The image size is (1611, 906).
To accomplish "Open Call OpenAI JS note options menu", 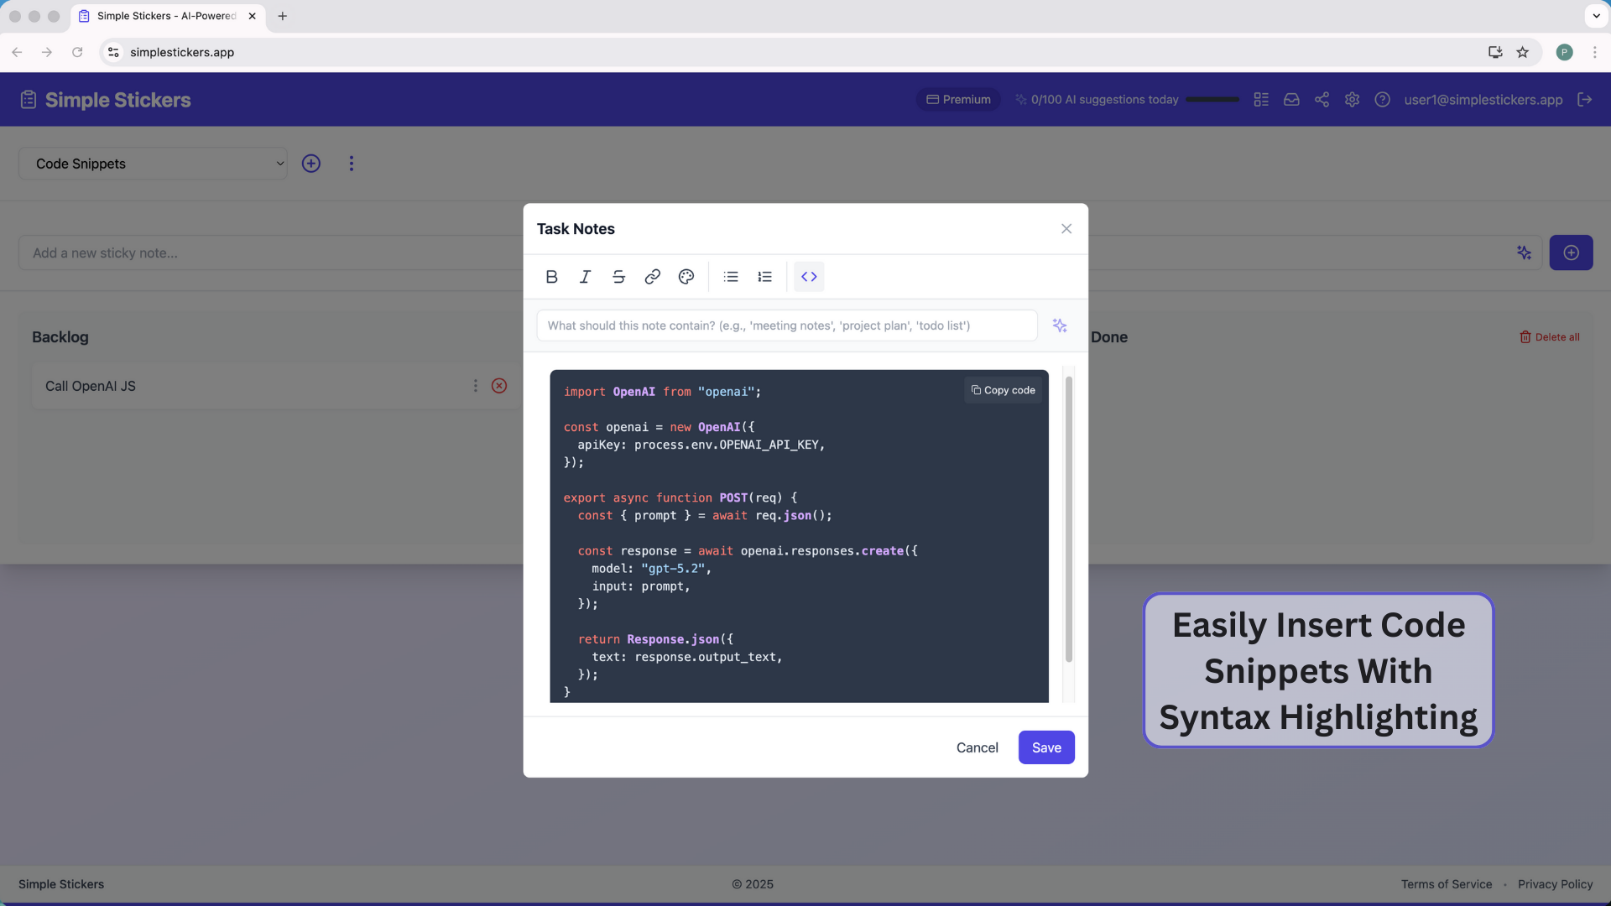I will coord(475,386).
